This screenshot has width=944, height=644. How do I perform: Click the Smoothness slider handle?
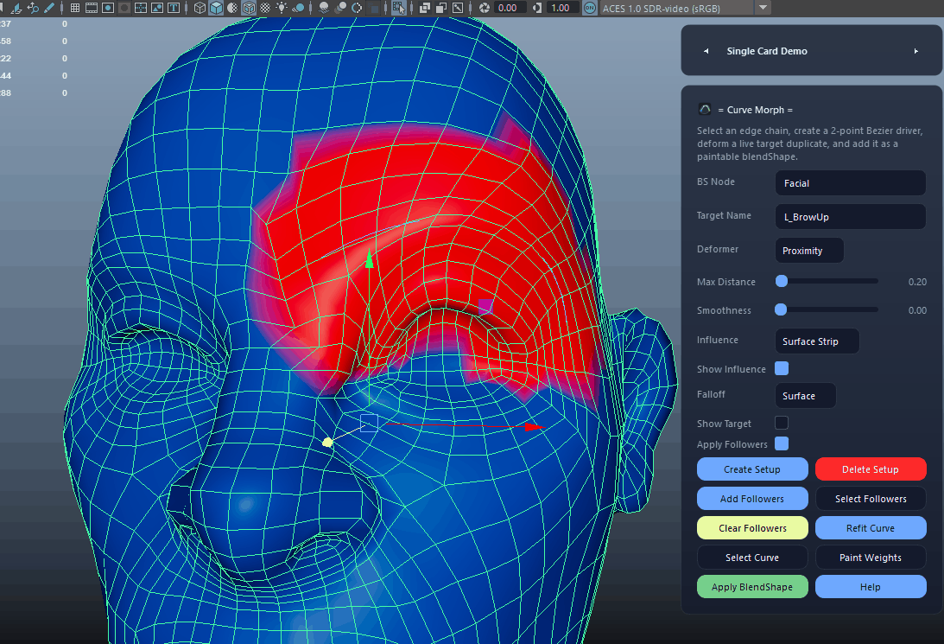click(781, 309)
